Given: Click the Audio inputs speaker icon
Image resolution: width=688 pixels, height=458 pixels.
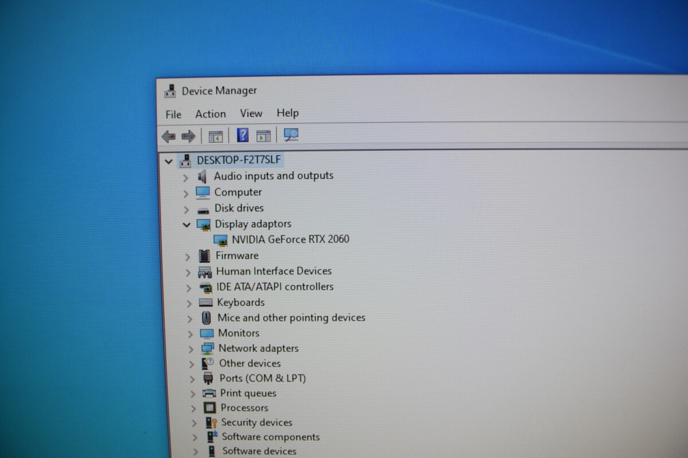Looking at the screenshot, I should 202,177.
